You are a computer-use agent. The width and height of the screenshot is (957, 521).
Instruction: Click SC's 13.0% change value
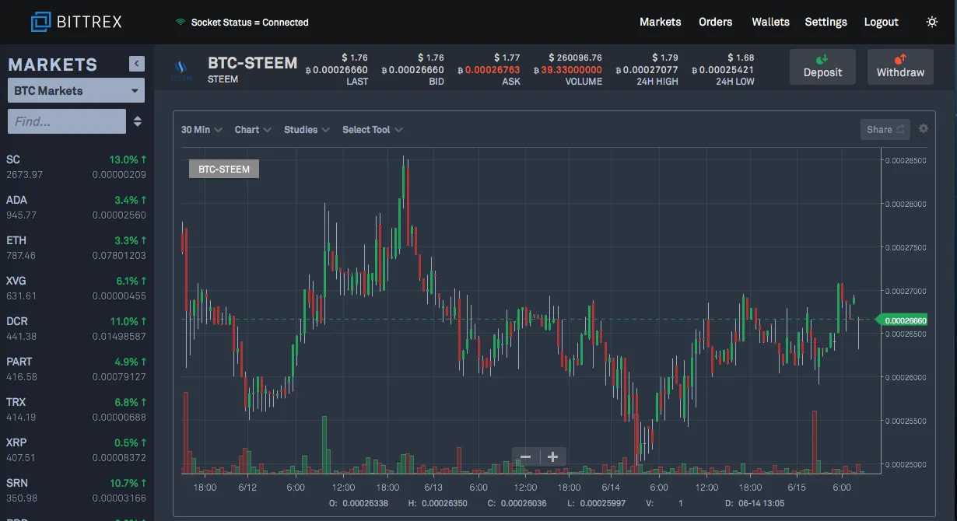click(x=128, y=159)
